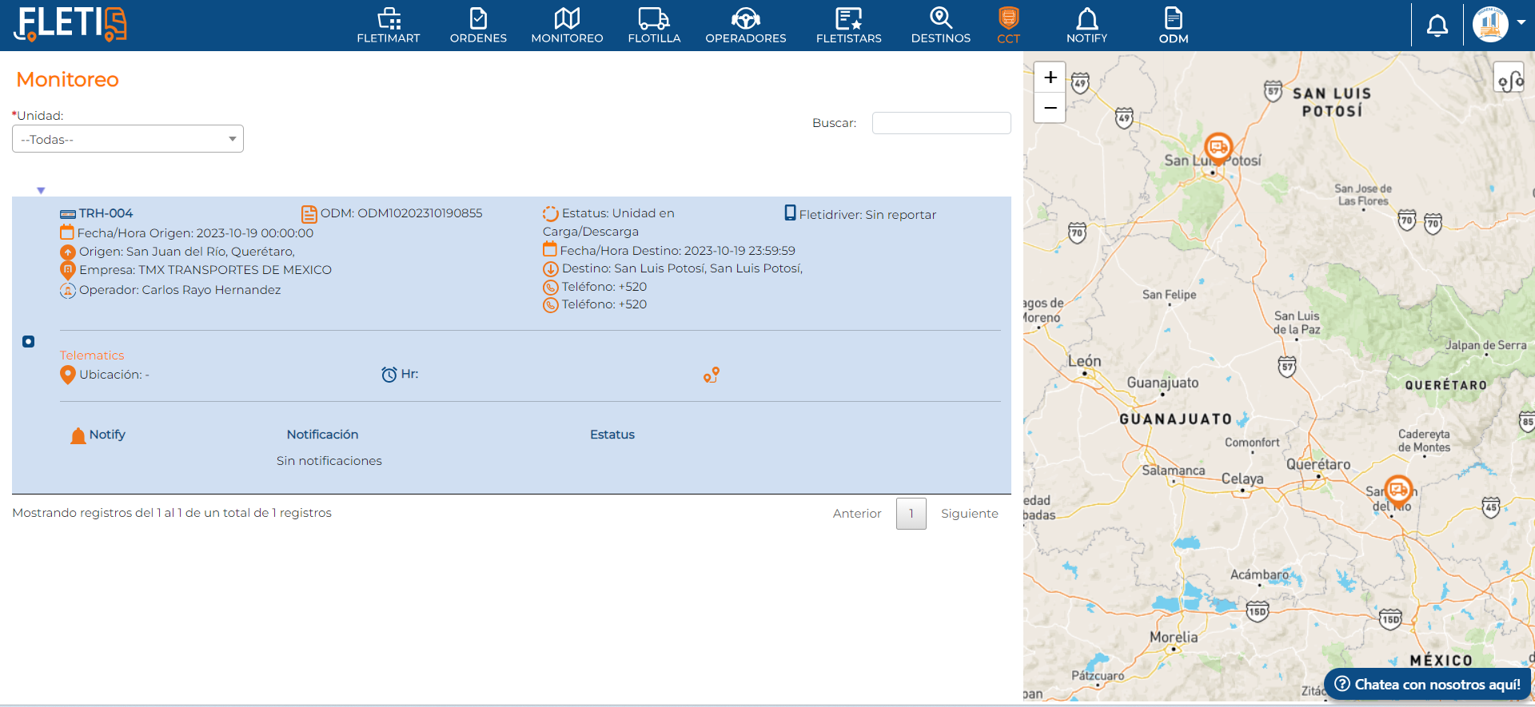
Task: Click the truck marker at San Luis Potosí
Action: (x=1218, y=148)
